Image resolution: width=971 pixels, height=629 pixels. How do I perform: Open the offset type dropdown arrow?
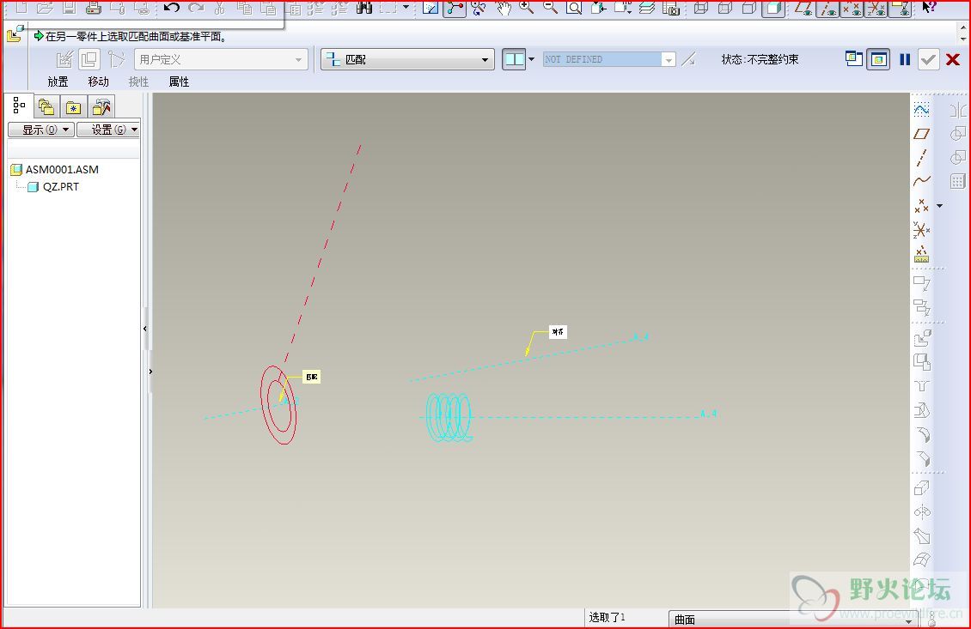531,59
